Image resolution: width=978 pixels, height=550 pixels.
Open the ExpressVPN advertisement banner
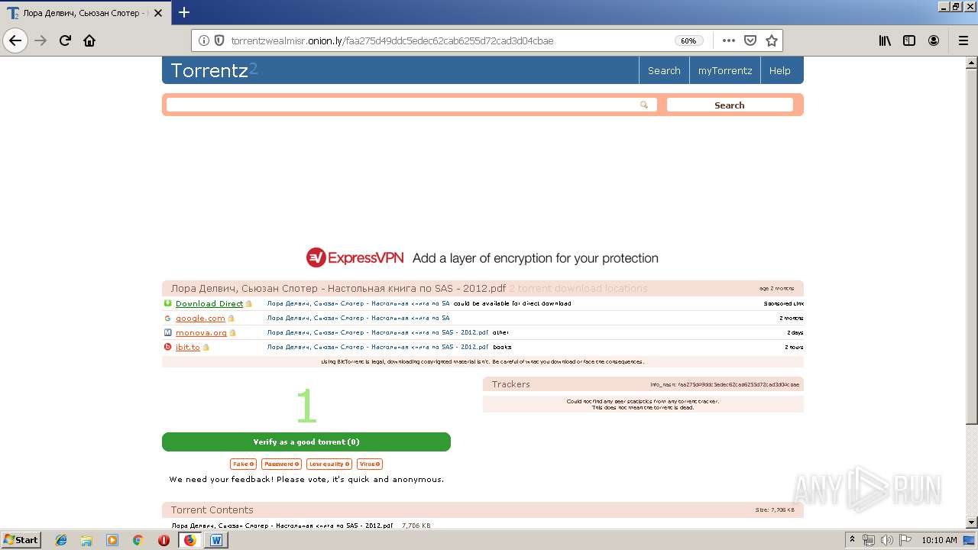coord(482,258)
